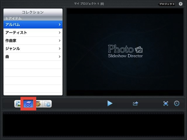Expand chevron on 作曲家 row

[60, 41]
